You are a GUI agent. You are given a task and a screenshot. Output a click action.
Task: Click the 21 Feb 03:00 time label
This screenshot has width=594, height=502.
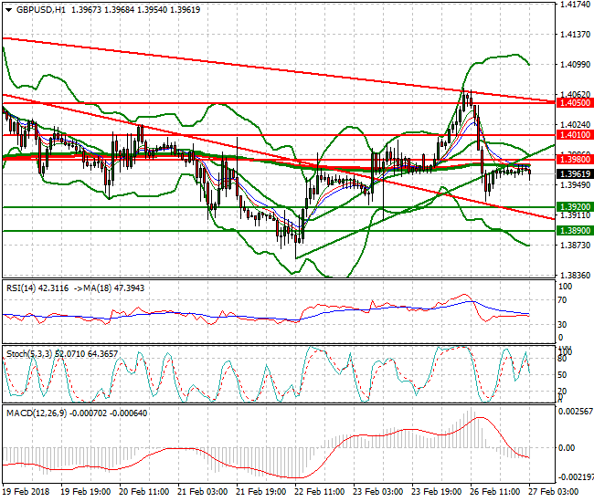202,492
